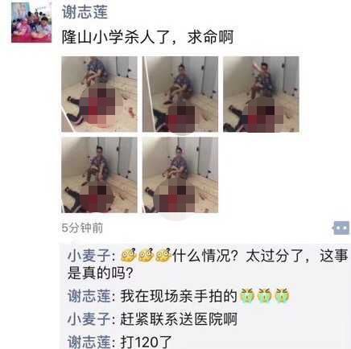View the last photo in the second row

[x=180, y=175]
